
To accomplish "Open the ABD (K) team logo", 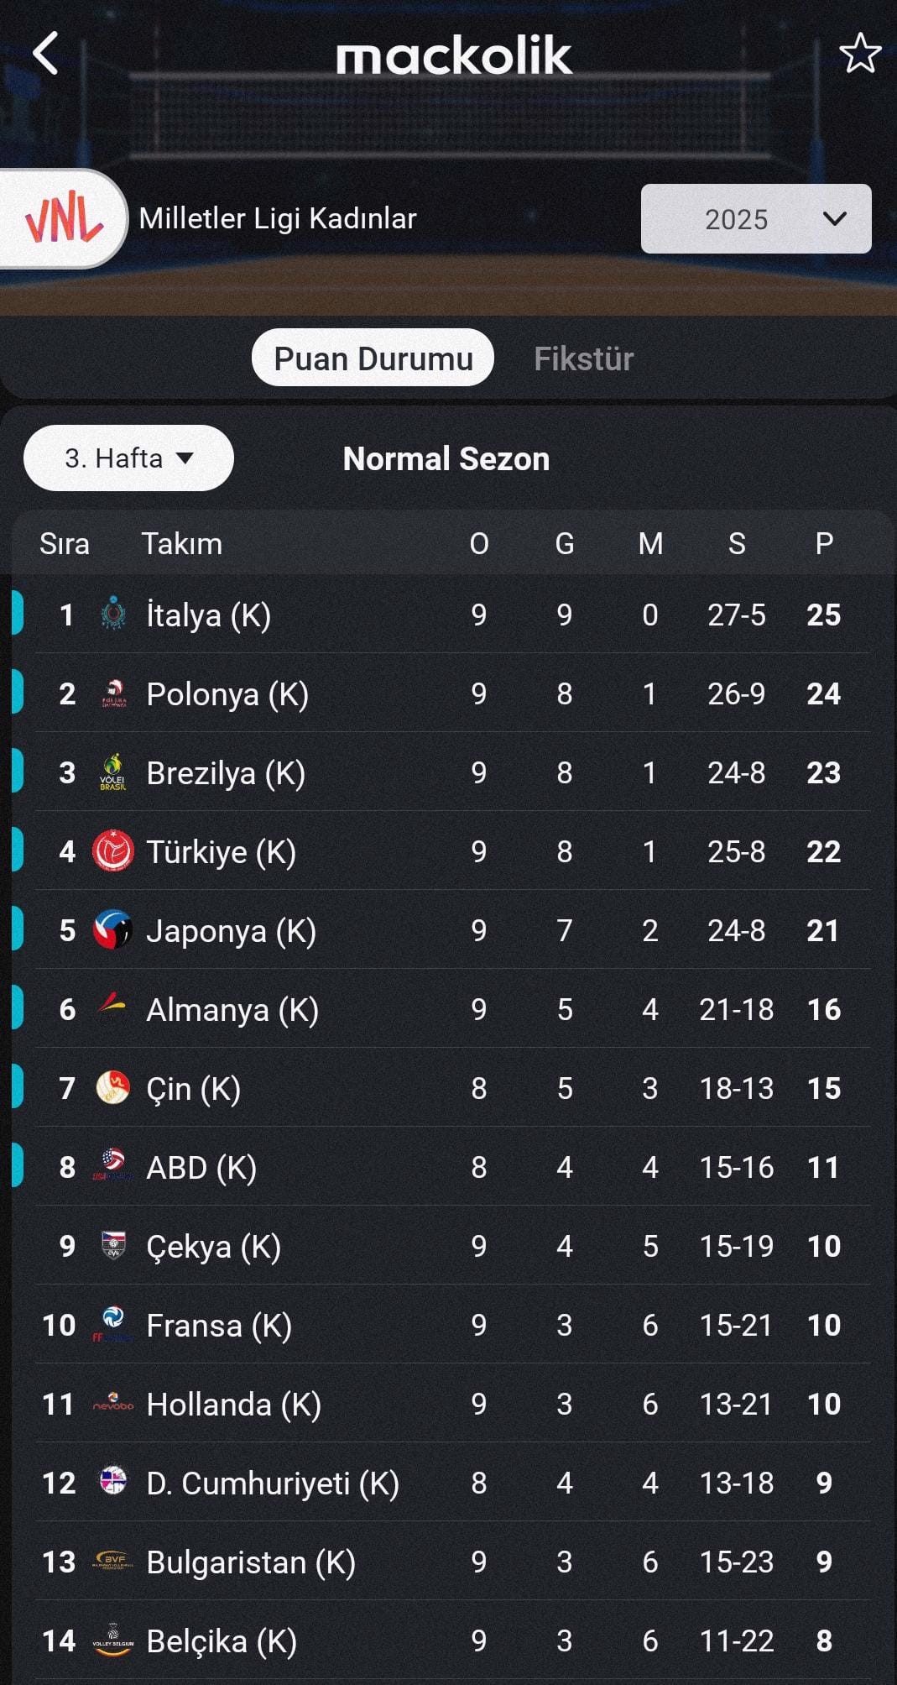I will click(113, 1167).
